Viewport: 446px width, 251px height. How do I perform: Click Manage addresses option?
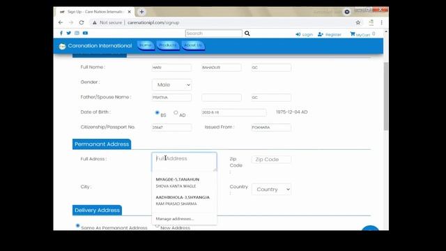tap(175, 219)
